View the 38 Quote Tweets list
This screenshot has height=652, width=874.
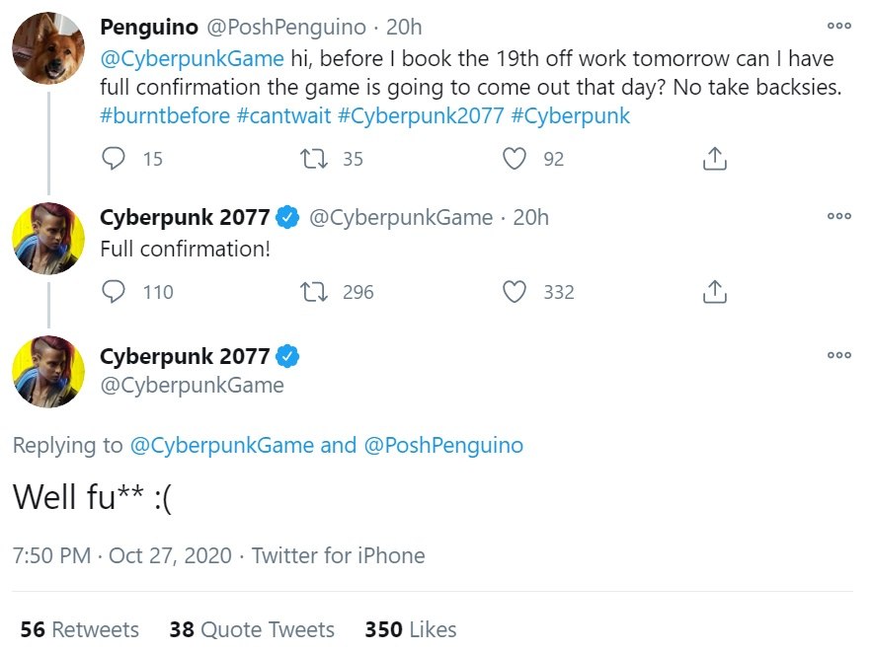[252, 629]
